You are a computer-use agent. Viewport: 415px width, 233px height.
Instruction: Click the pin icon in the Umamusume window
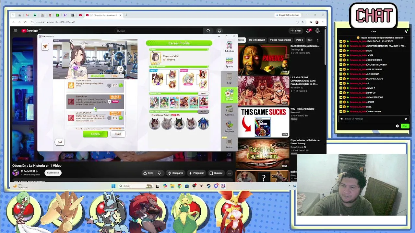pyautogui.click(x=45, y=47)
